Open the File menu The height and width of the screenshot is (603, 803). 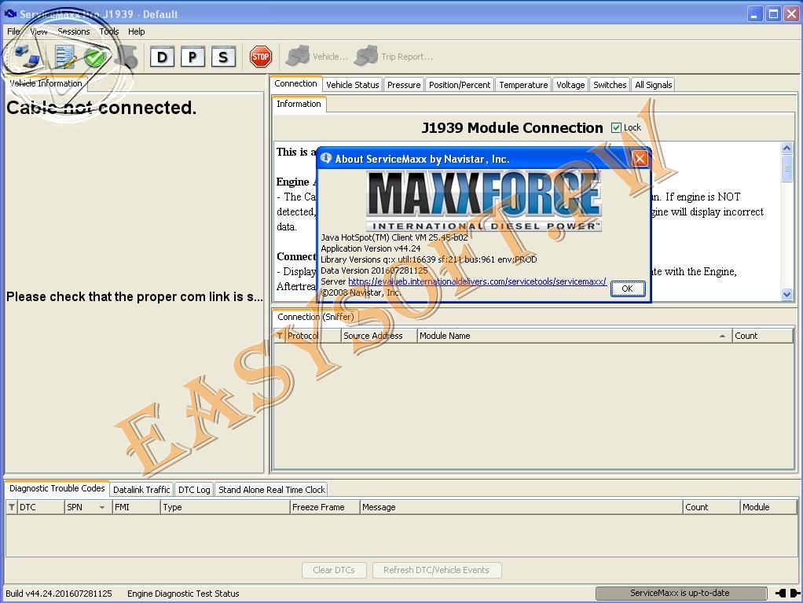pyautogui.click(x=13, y=31)
